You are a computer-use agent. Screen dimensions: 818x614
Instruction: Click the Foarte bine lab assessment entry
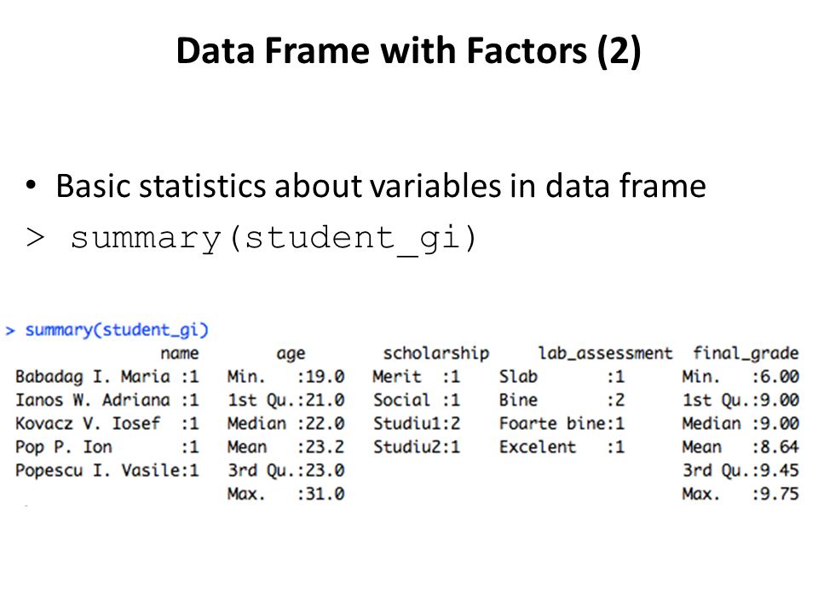[562, 424]
